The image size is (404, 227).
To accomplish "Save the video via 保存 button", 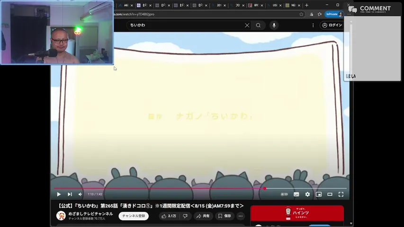I will pos(224,216).
